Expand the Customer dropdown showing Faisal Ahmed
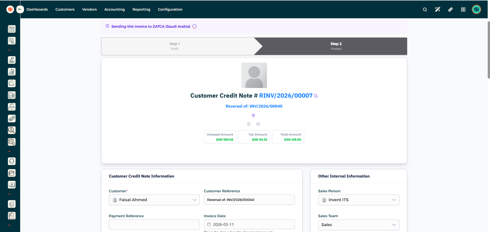This screenshot has height=232, width=490. [154, 200]
